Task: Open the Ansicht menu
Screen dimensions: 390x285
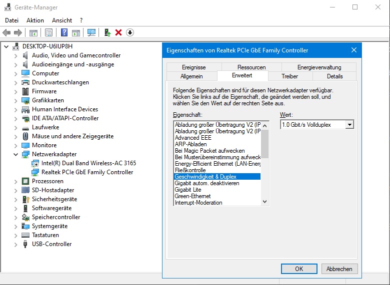Action: pyautogui.click(x=62, y=20)
